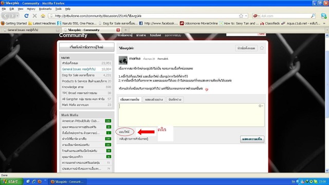Screen dimensions: 329x185
Task: Stop loading with the X toolbar icon
Action: click(x=34, y=16)
